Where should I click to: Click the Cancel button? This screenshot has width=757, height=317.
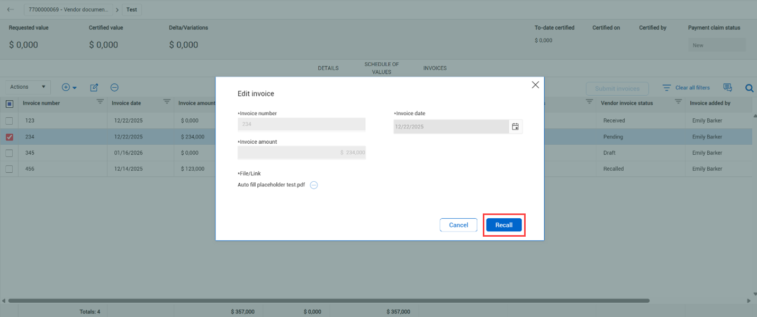(458, 225)
